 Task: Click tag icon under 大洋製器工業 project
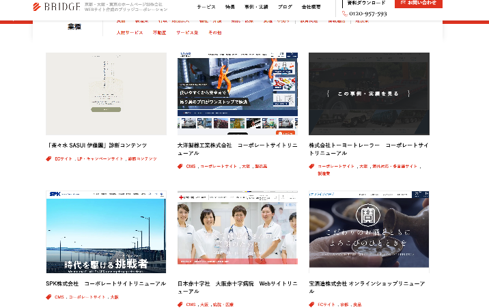coord(181,166)
